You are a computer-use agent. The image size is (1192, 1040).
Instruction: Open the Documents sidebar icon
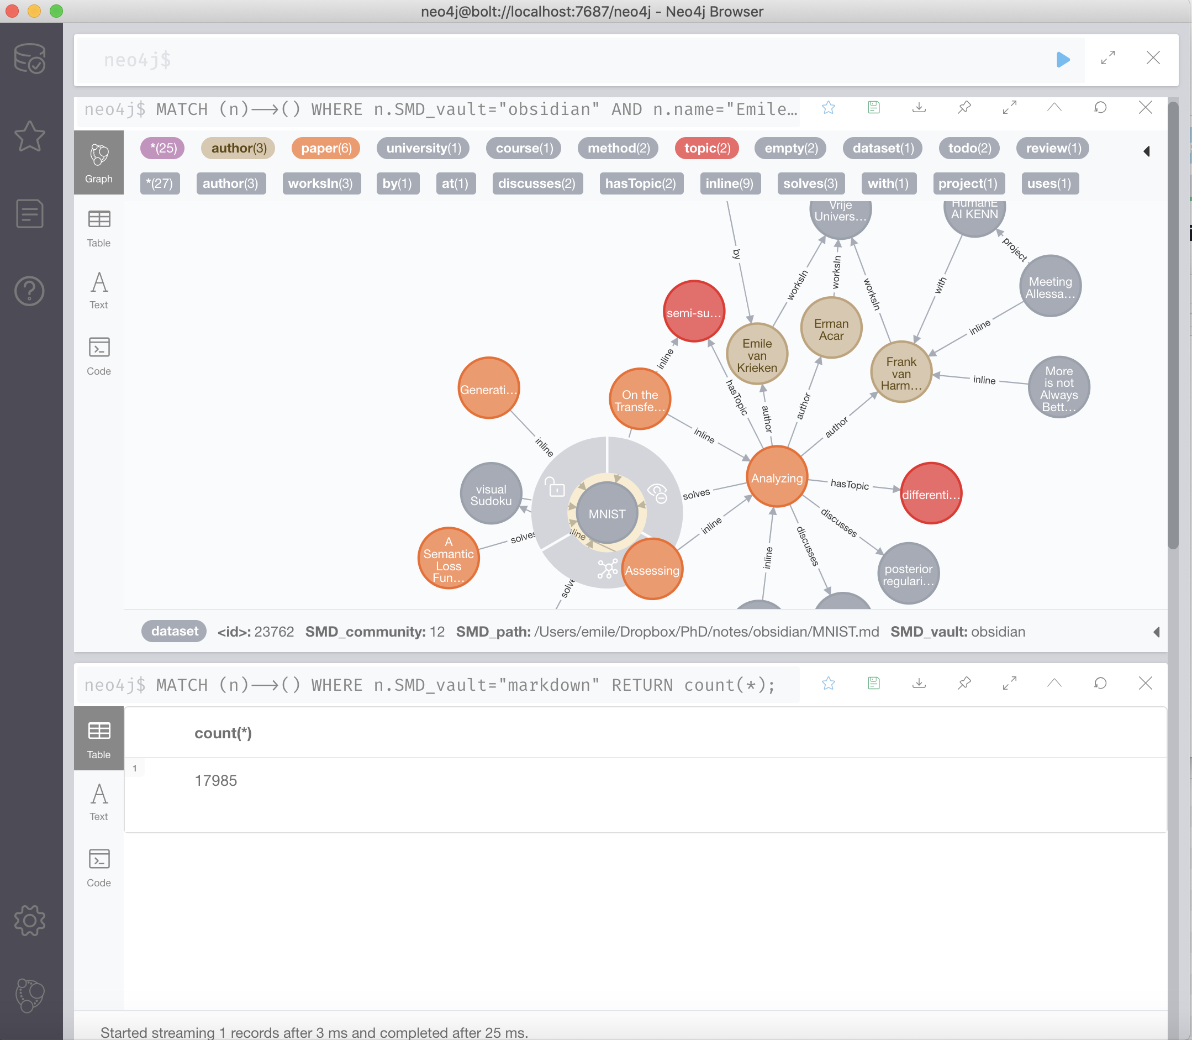coord(30,213)
